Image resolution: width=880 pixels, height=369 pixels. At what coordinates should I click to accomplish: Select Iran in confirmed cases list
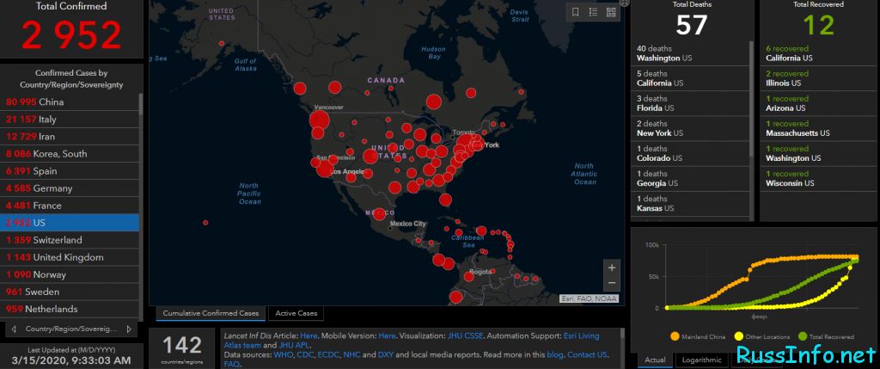coord(70,137)
